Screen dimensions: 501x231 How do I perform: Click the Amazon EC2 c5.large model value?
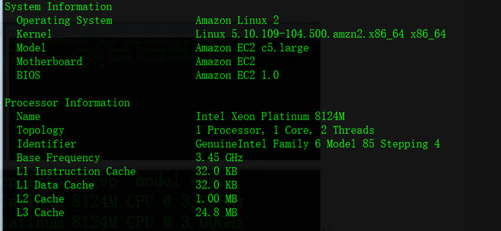[x=252, y=48]
